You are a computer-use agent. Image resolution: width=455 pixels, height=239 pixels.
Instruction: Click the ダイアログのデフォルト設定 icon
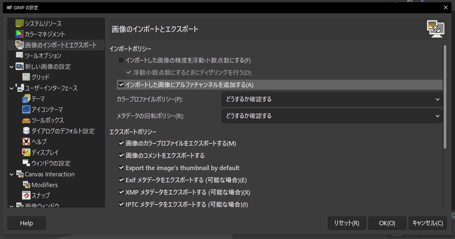pyautogui.click(x=26, y=131)
